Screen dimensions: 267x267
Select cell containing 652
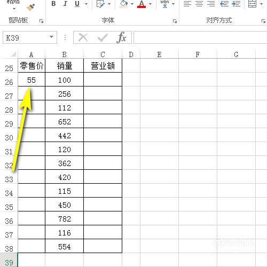click(64, 121)
